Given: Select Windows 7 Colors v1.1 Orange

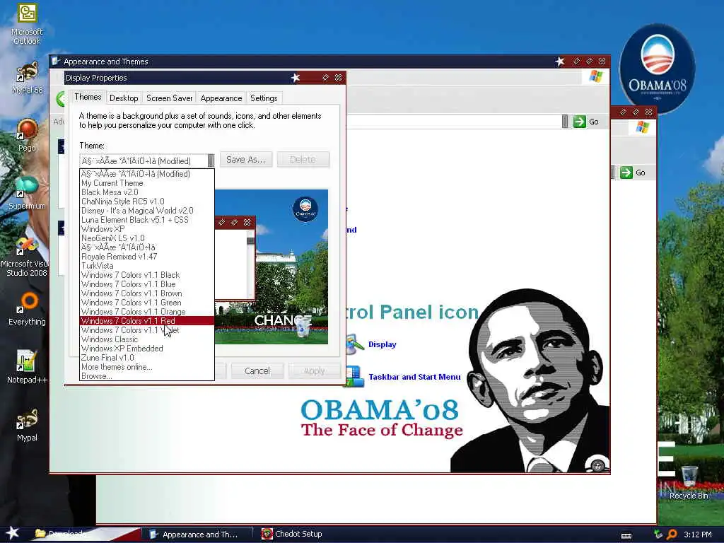Looking at the screenshot, I should click(147, 312).
